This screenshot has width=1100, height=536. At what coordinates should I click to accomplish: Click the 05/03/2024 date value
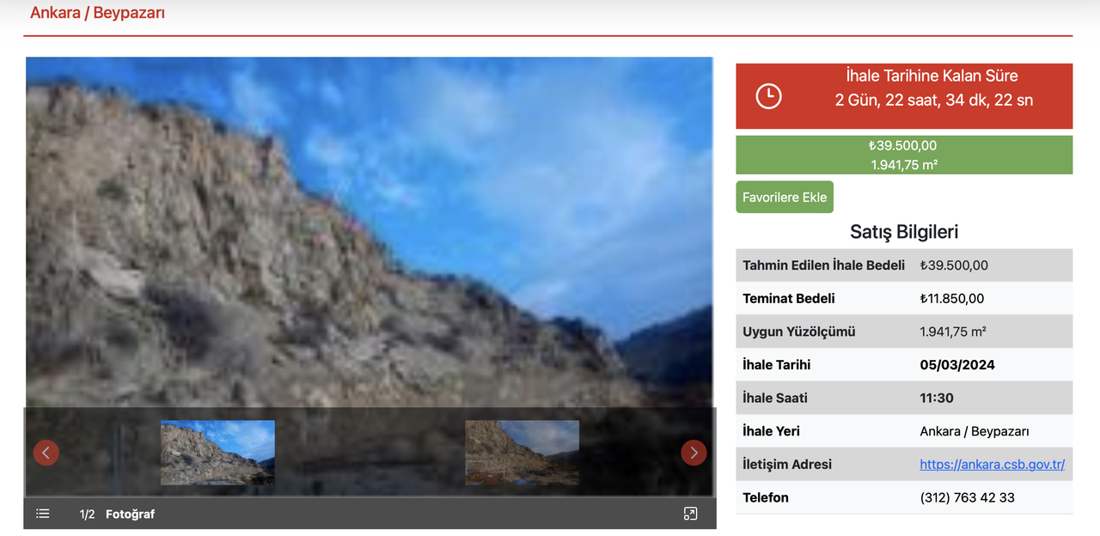coord(957,365)
